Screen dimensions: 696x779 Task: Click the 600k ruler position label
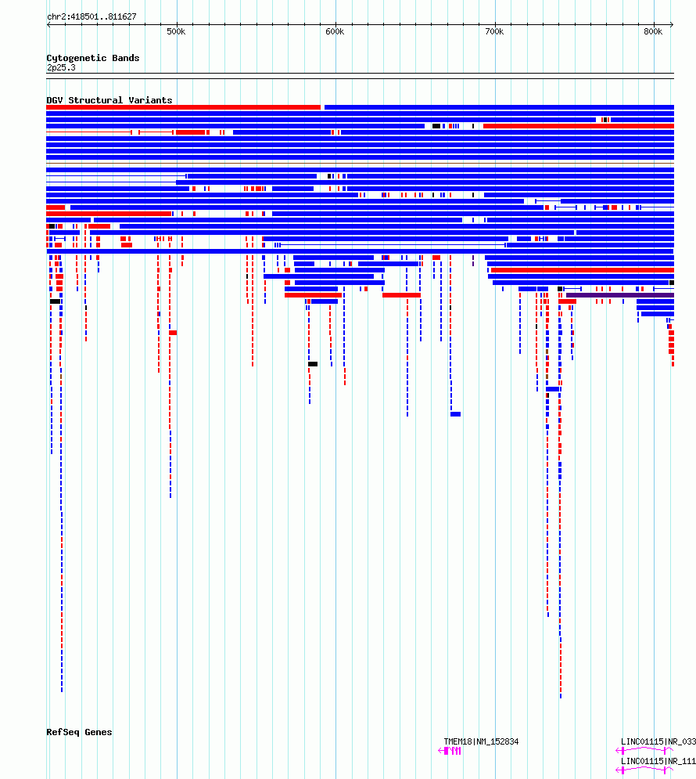click(335, 32)
